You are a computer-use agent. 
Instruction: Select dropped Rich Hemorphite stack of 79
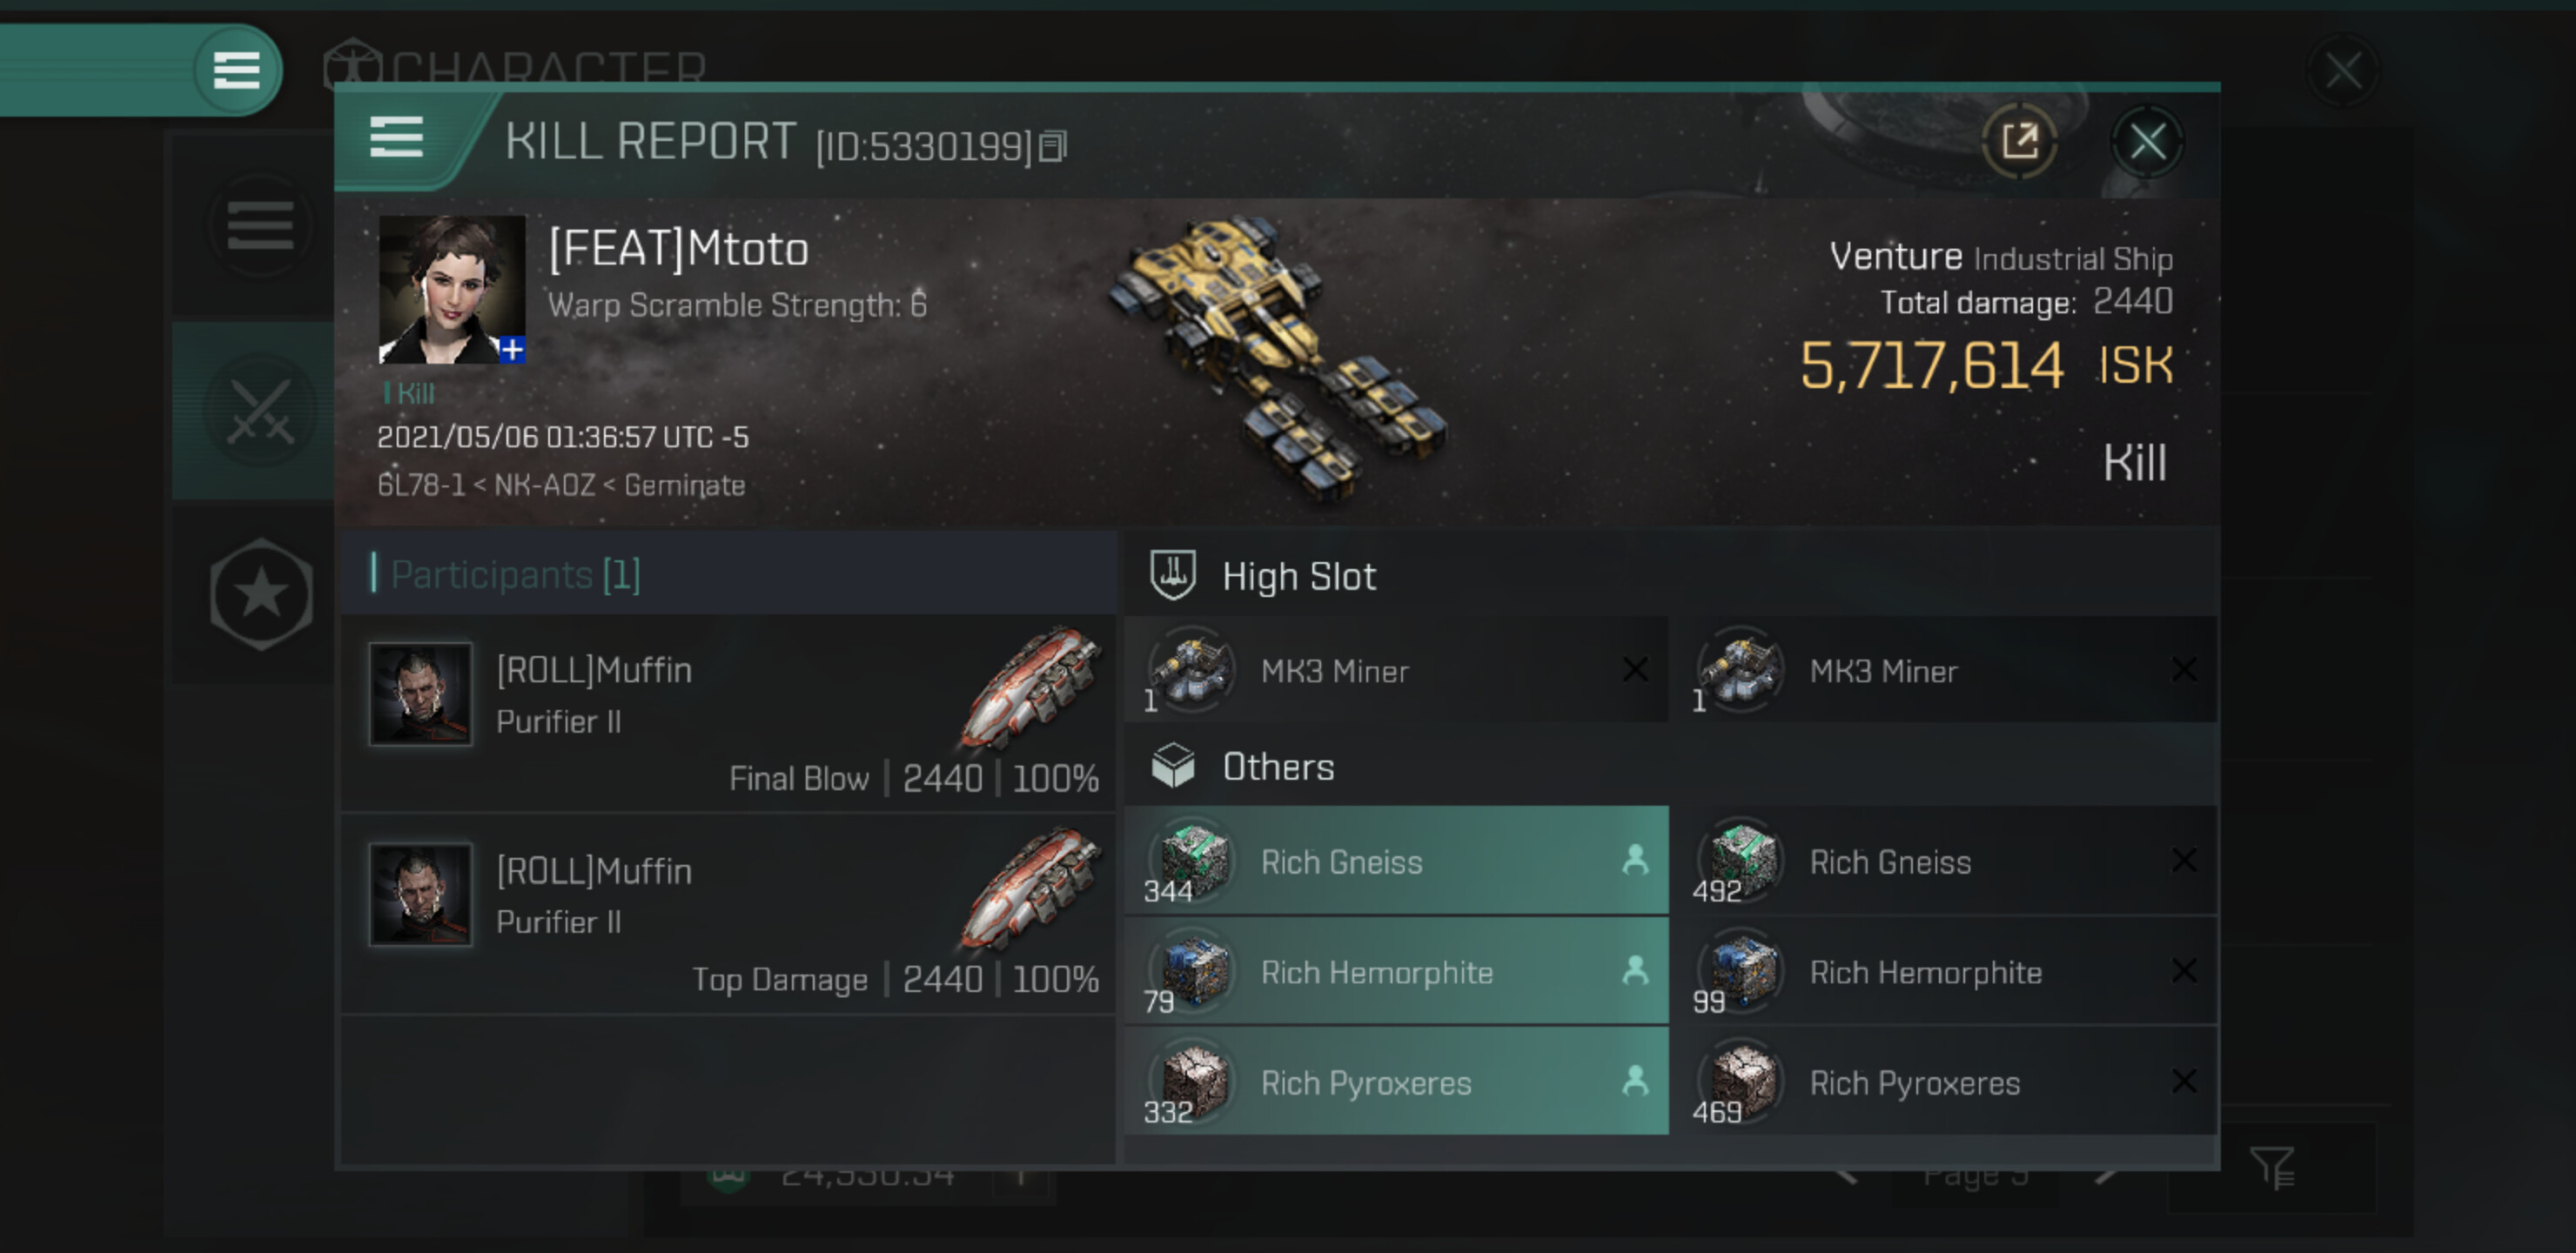click(x=1396, y=971)
